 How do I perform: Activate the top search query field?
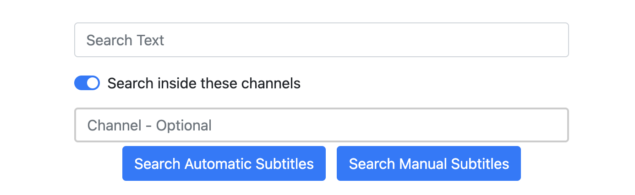point(321,40)
